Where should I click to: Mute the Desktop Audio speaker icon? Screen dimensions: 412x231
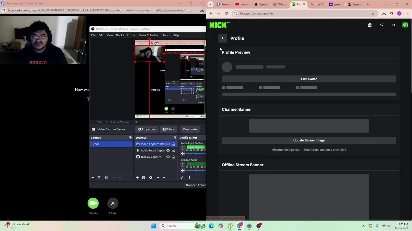pos(183,170)
